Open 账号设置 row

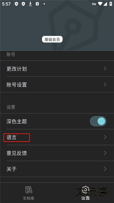57,84
